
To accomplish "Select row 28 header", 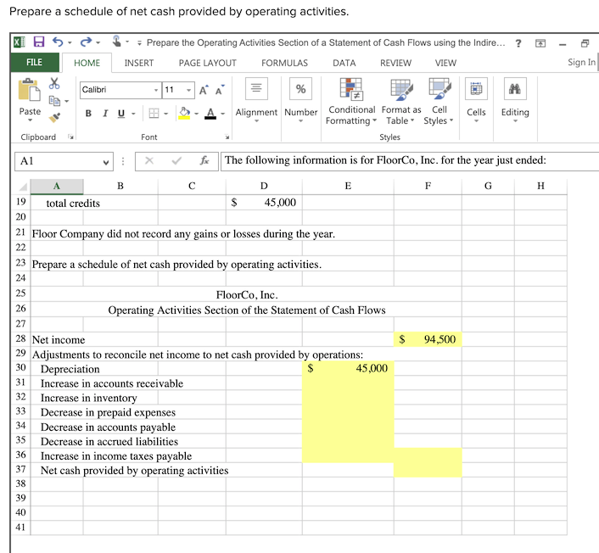I will 20,339.
